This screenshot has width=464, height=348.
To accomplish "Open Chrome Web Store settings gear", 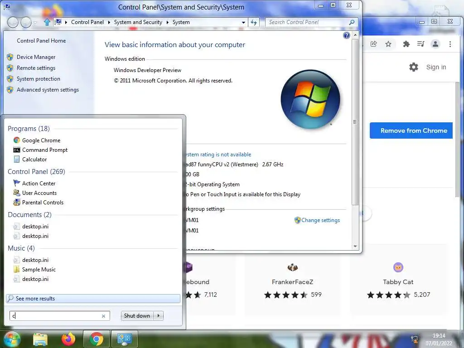I will 413,67.
